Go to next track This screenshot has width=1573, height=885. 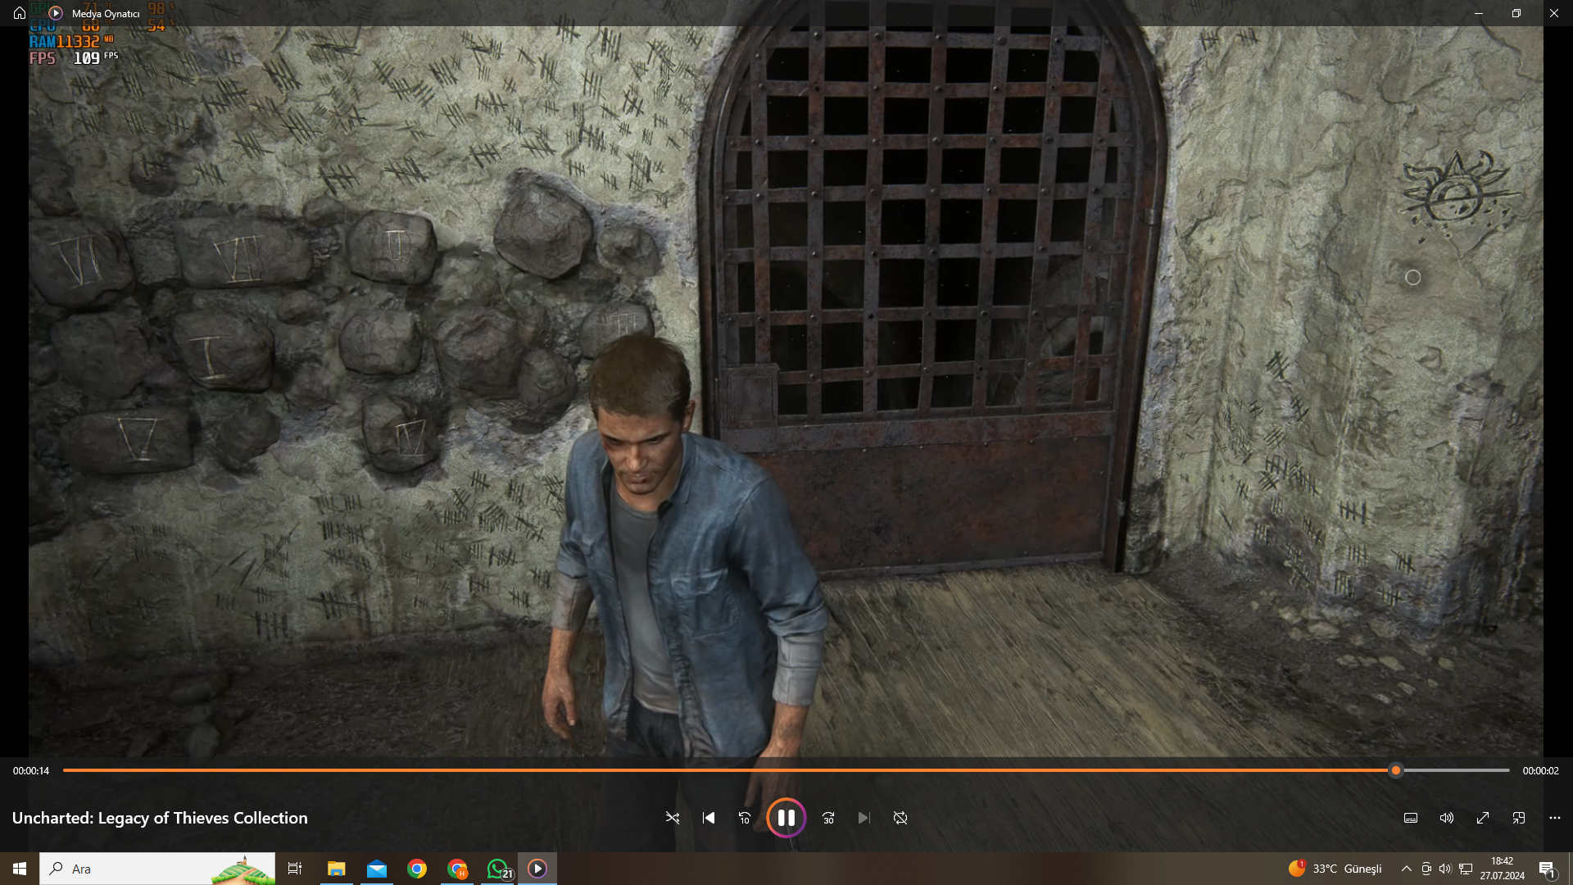coord(864,818)
